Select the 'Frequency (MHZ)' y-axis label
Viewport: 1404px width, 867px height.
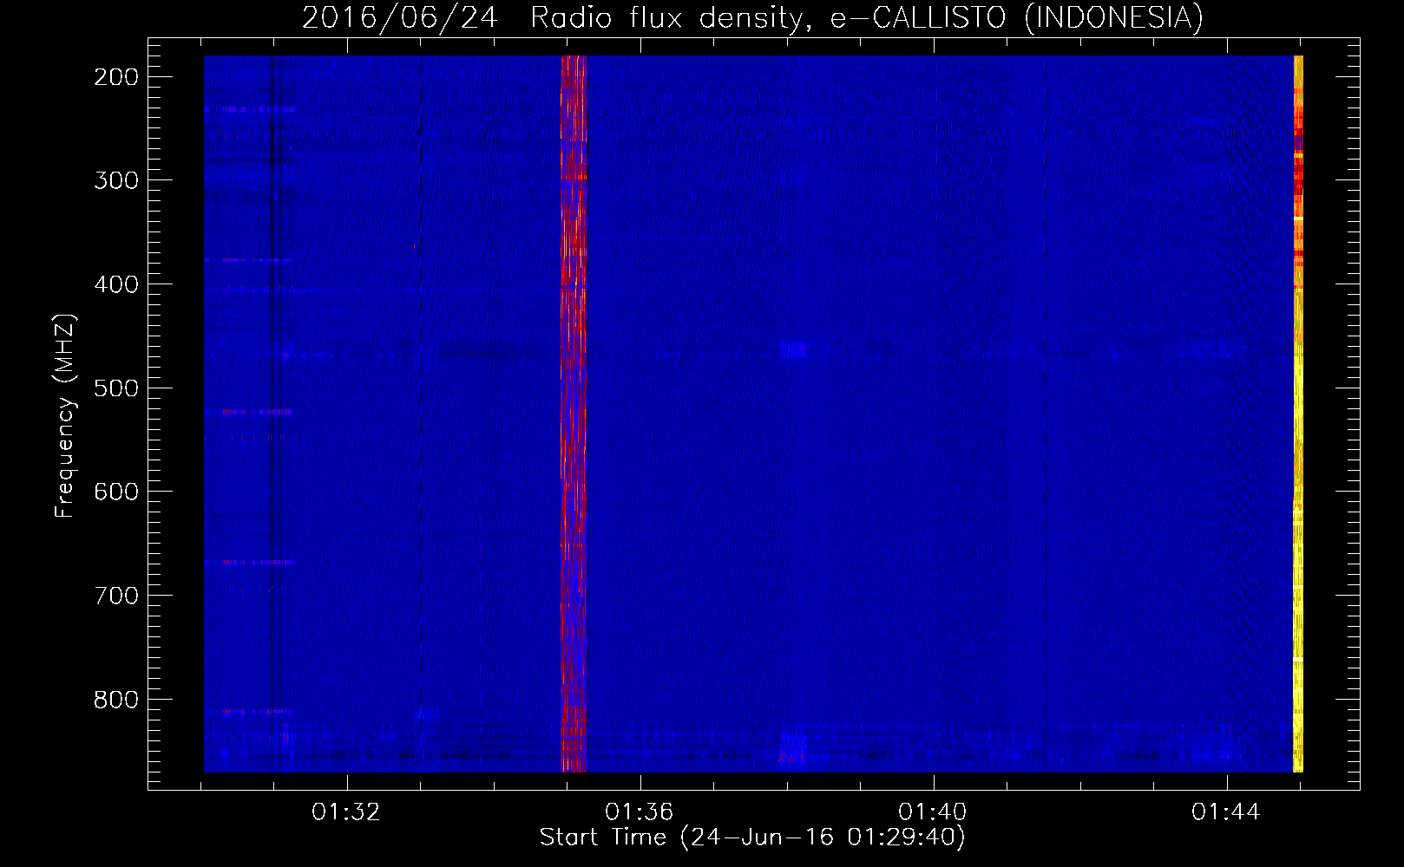[65, 416]
